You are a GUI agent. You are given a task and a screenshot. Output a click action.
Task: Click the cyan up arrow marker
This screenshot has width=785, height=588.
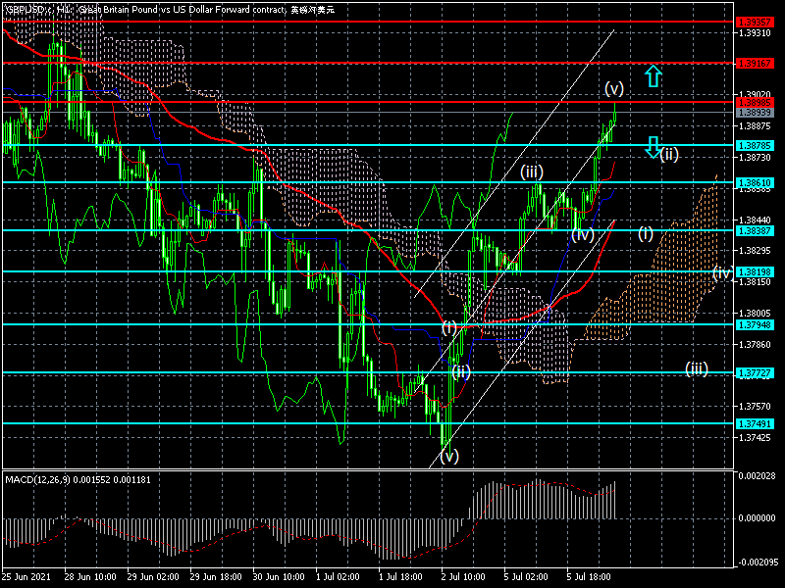coord(654,75)
